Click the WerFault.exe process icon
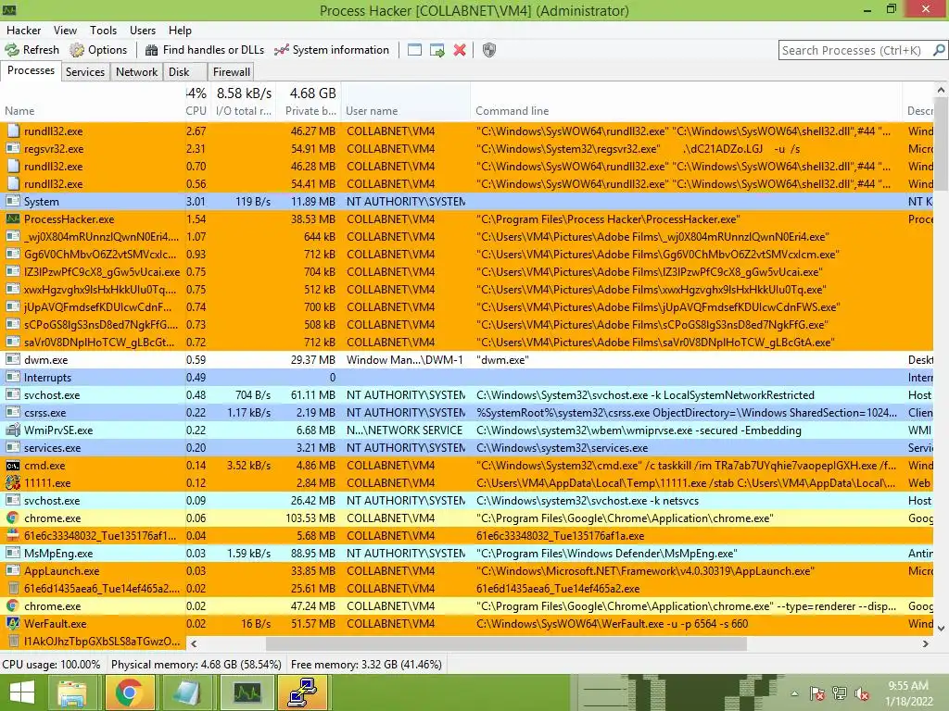 point(13,623)
